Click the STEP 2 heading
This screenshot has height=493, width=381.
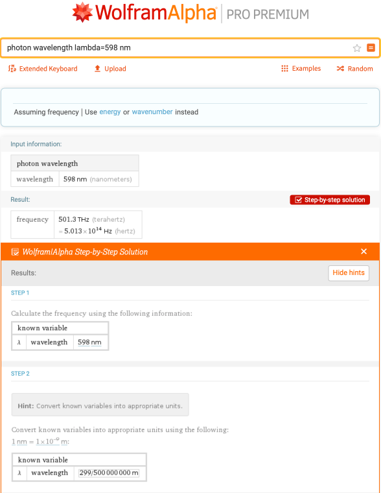pyautogui.click(x=20, y=374)
